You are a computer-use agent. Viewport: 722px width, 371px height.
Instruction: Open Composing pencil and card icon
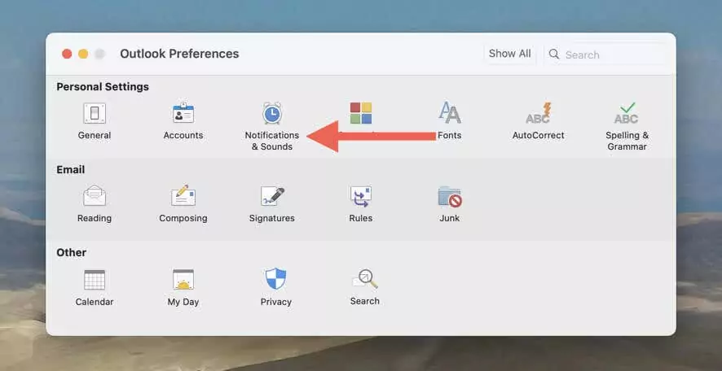[183, 196]
